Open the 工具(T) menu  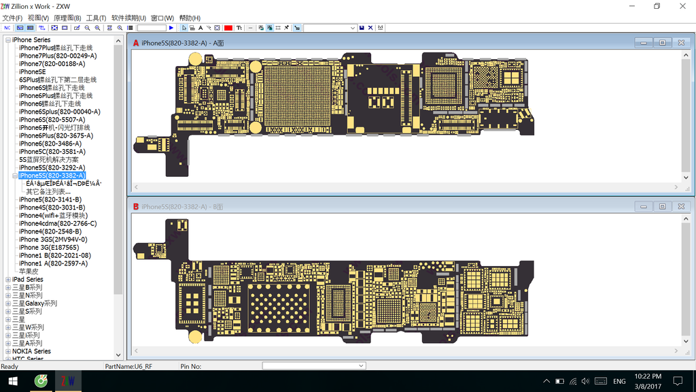click(x=96, y=18)
